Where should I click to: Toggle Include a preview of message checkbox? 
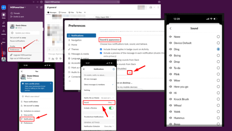coord(101,53)
